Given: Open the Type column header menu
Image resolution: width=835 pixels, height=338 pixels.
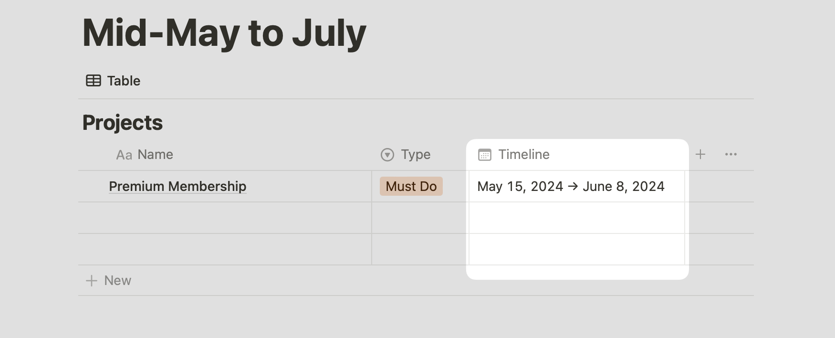Looking at the screenshot, I should click(x=420, y=155).
